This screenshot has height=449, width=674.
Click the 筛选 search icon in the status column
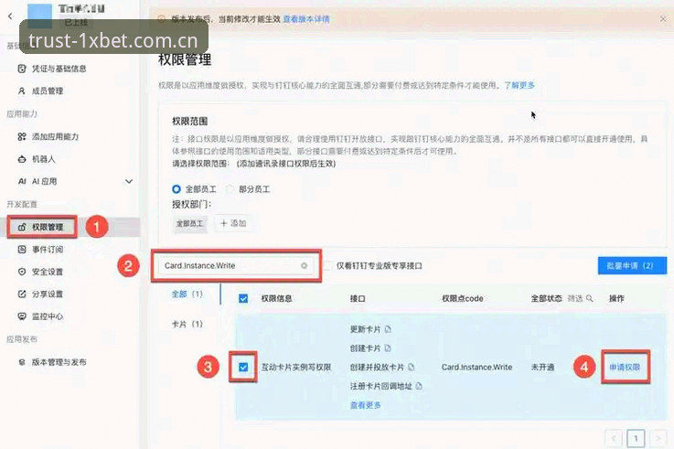589,298
